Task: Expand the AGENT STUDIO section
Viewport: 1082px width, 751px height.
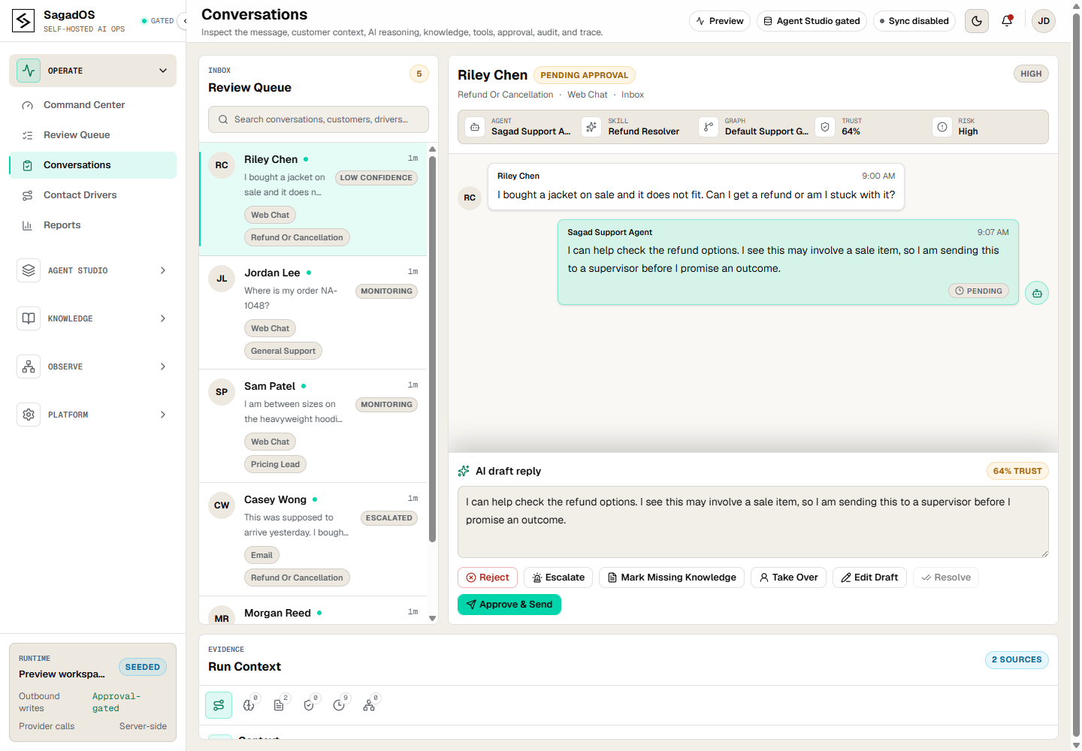Action: (92, 270)
